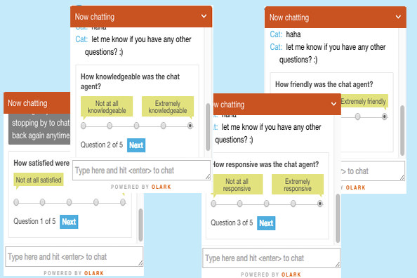Click scrollbar of the friendly survey window

point(402,131)
